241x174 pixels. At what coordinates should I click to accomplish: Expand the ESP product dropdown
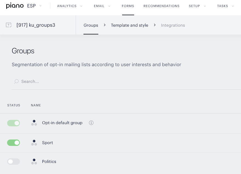coord(34,6)
